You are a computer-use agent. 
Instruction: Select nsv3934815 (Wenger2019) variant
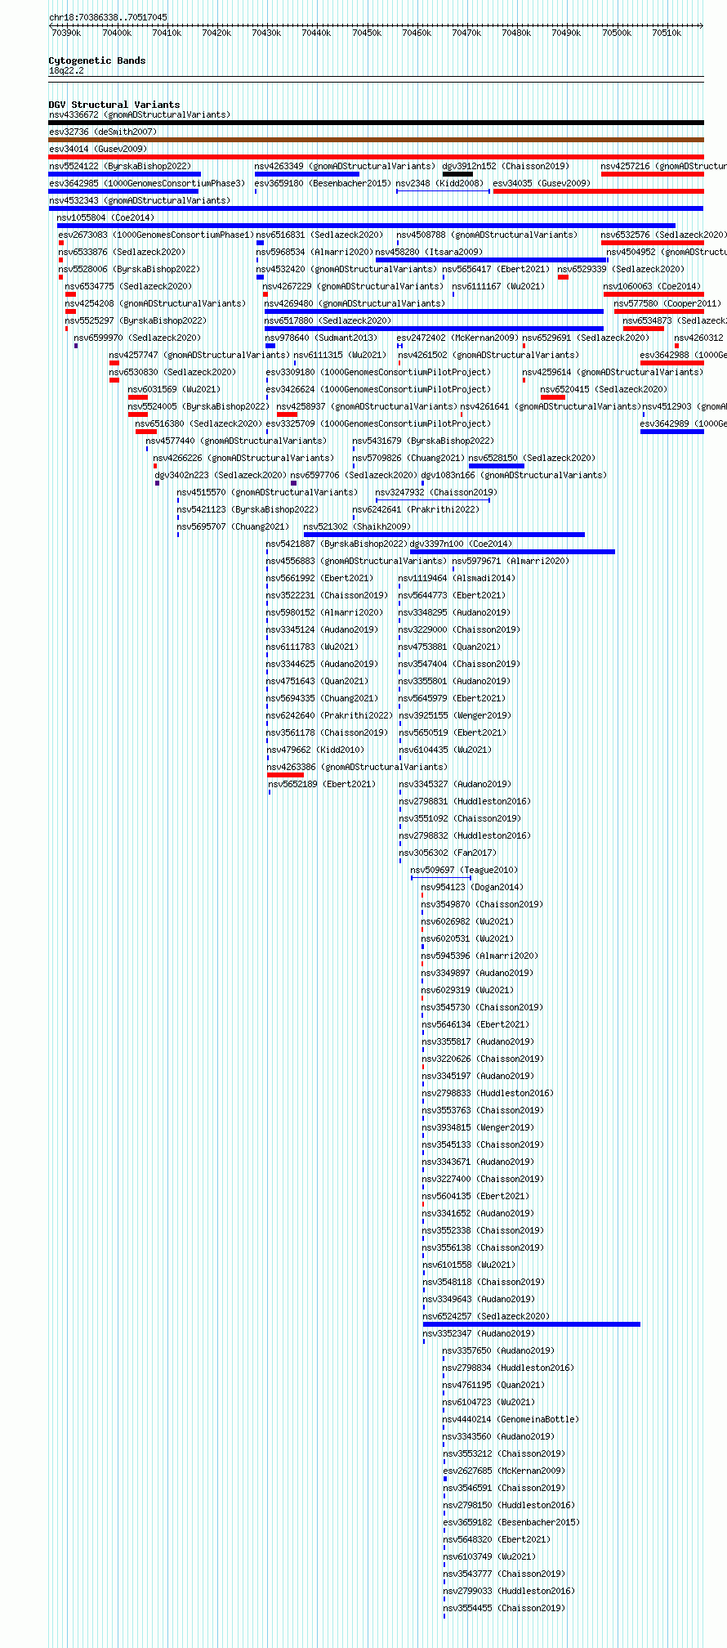[x=478, y=1127]
